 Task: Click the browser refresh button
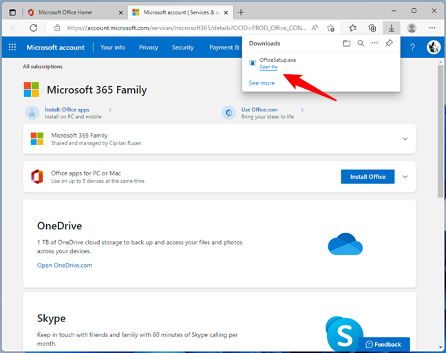(x=34, y=28)
